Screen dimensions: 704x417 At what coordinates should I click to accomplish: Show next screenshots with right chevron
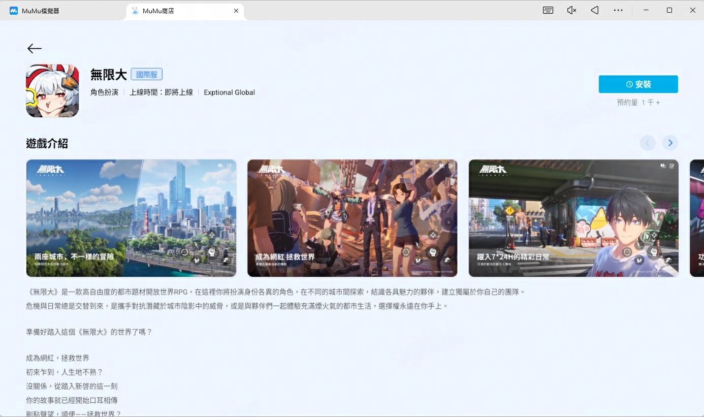click(670, 143)
